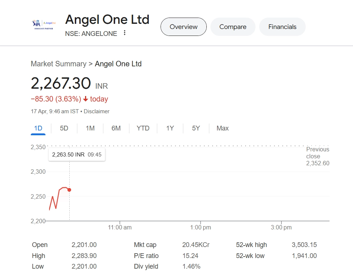Click the red chart data point marker
This screenshot has width=353, height=280.
[x=69, y=190]
